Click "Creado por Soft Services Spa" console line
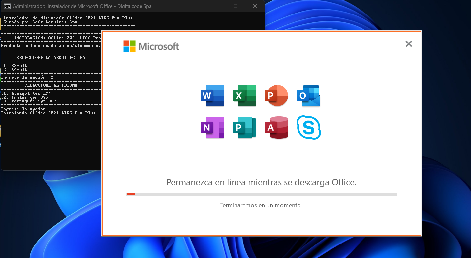The width and height of the screenshot is (471, 258). tap(41, 22)
